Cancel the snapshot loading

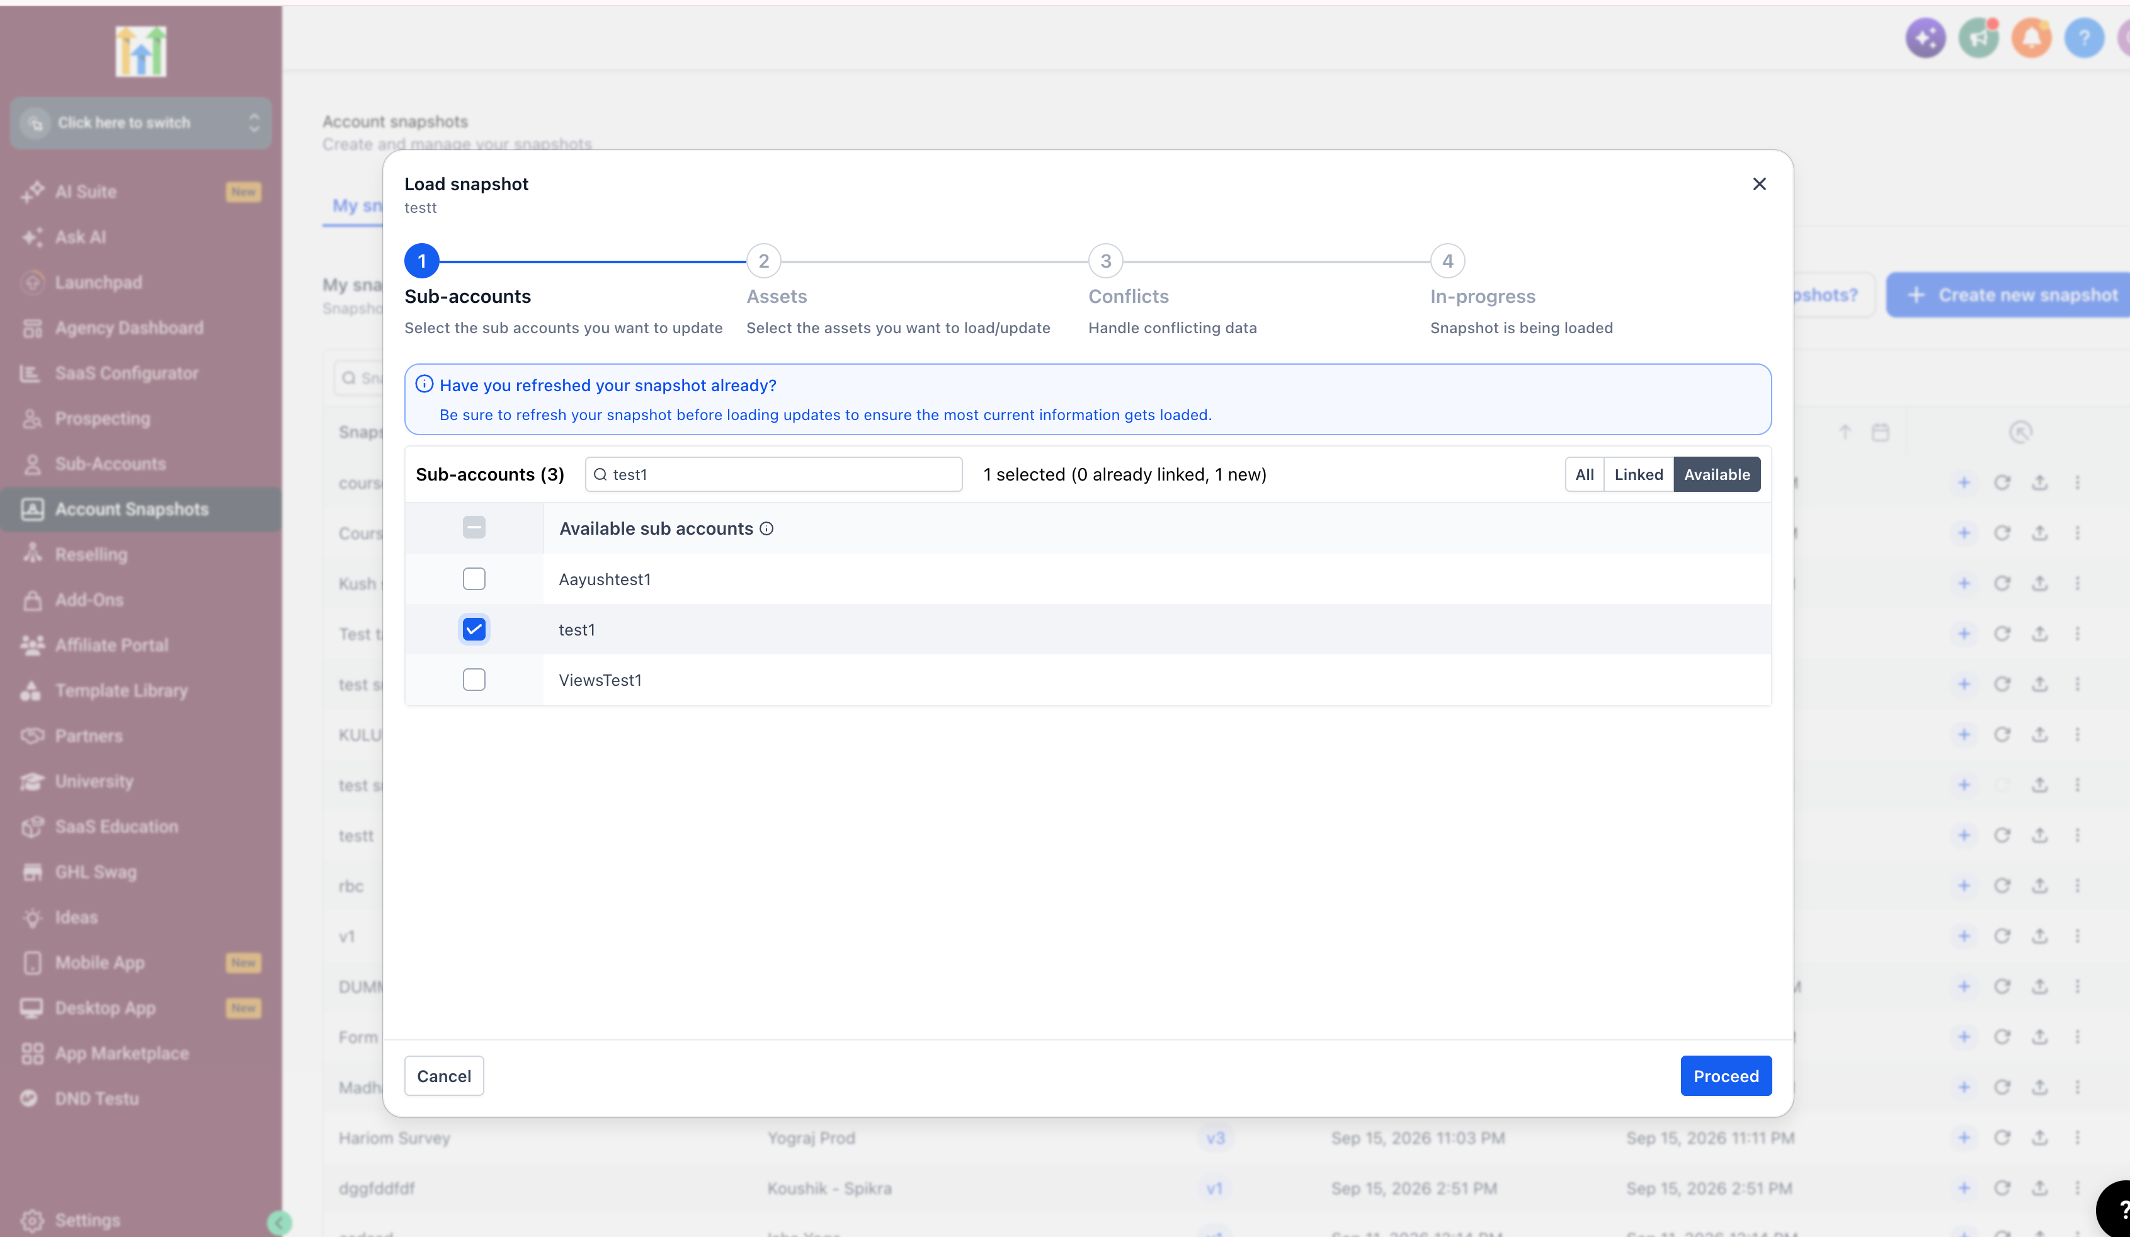444,1076
